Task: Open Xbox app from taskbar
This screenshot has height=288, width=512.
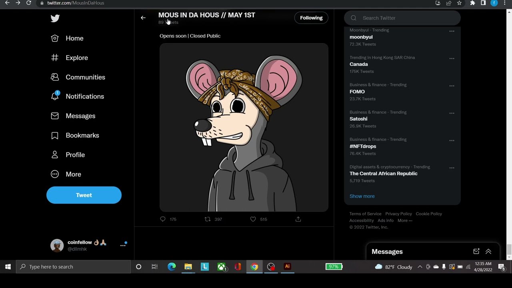Action: point(221,267)
